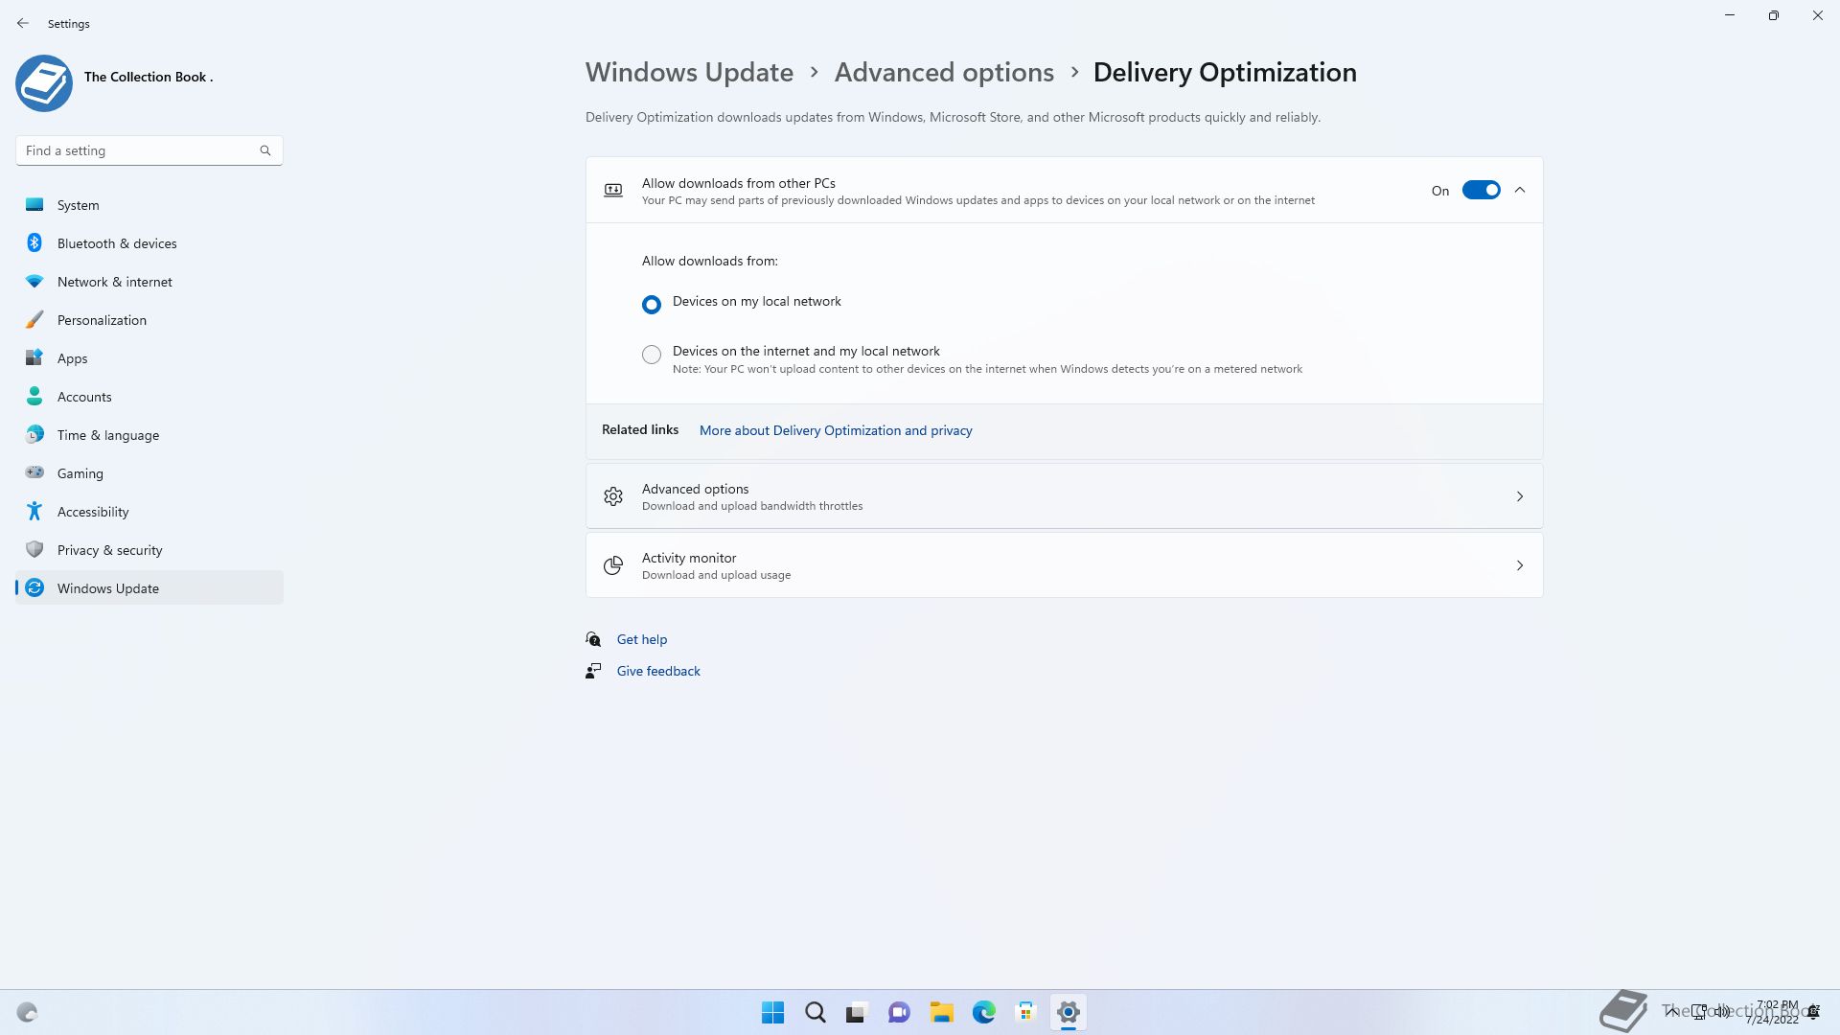The height and width of the screenshot is (1035, 1840).
Task: Open Advanced options chevron arrow
Action: click(x=1520, y=496)
